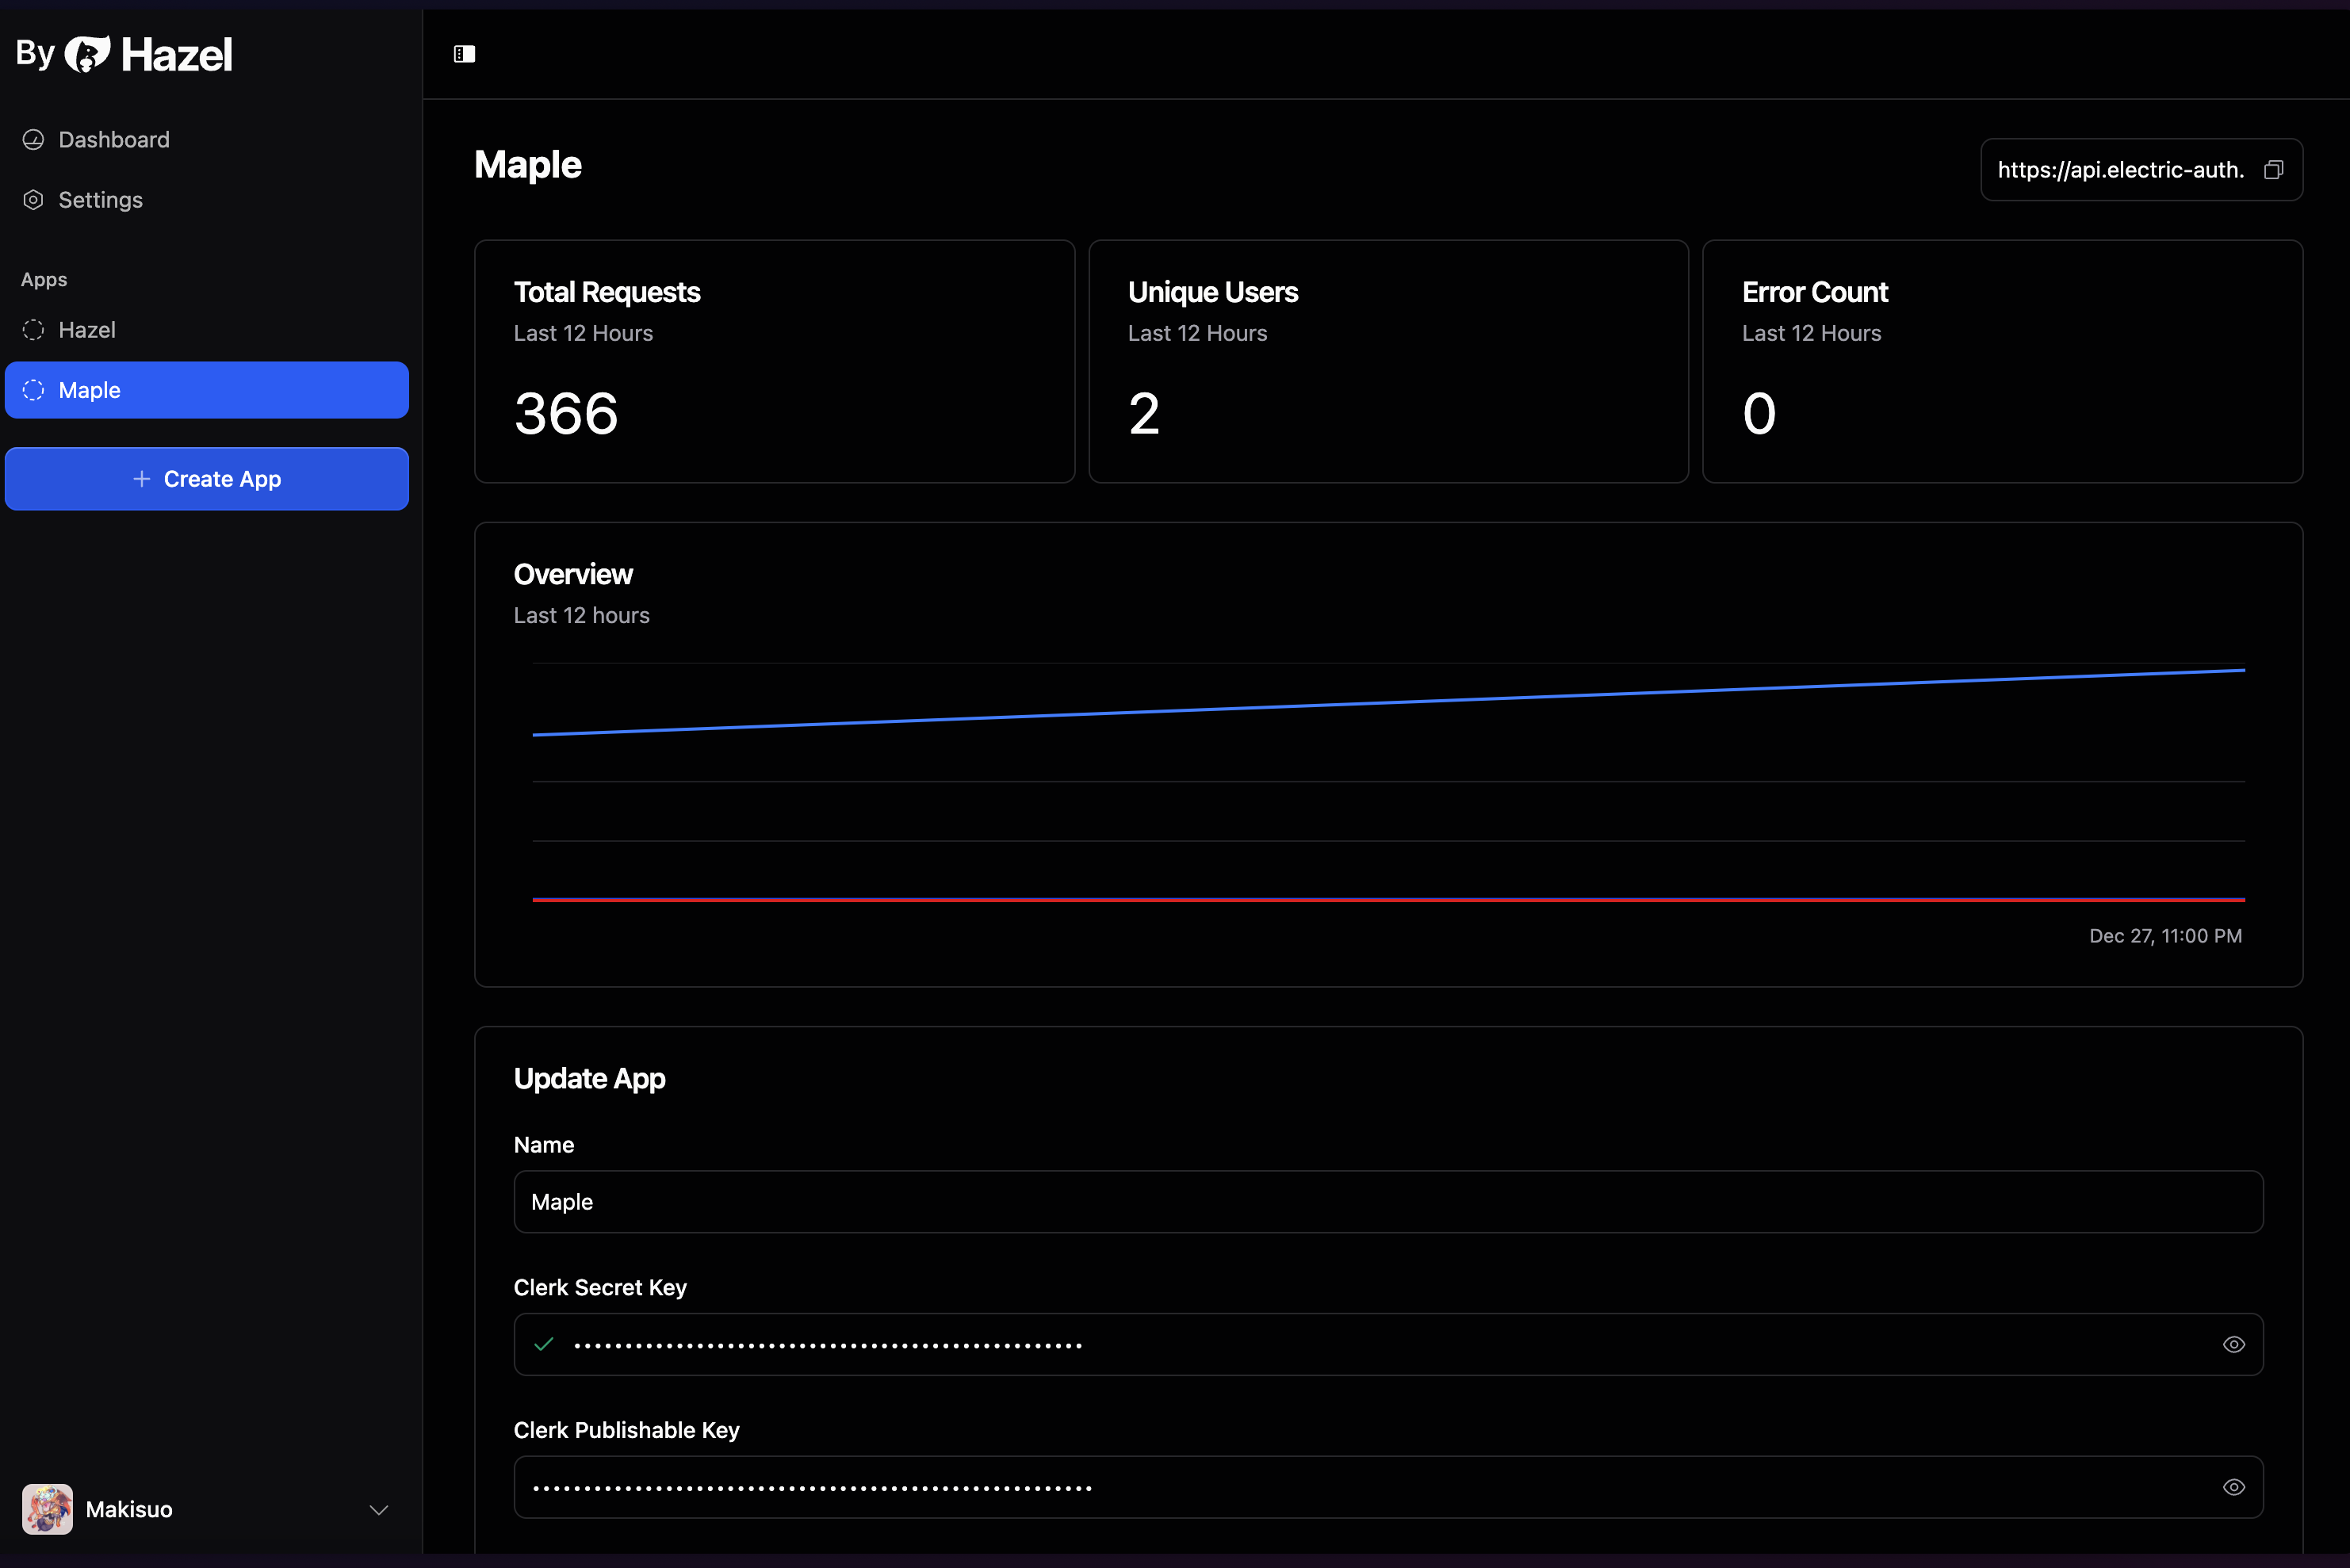
Task: Open the Settings page from the sidebar
Action: [x=100, y=200]
